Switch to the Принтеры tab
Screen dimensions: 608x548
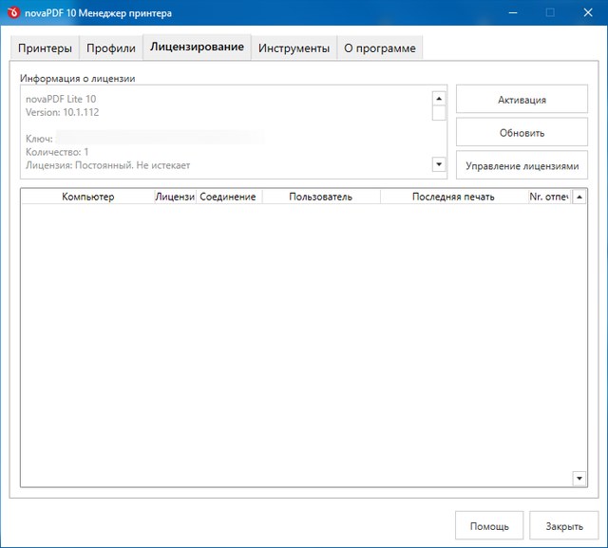tap(45, 48)
